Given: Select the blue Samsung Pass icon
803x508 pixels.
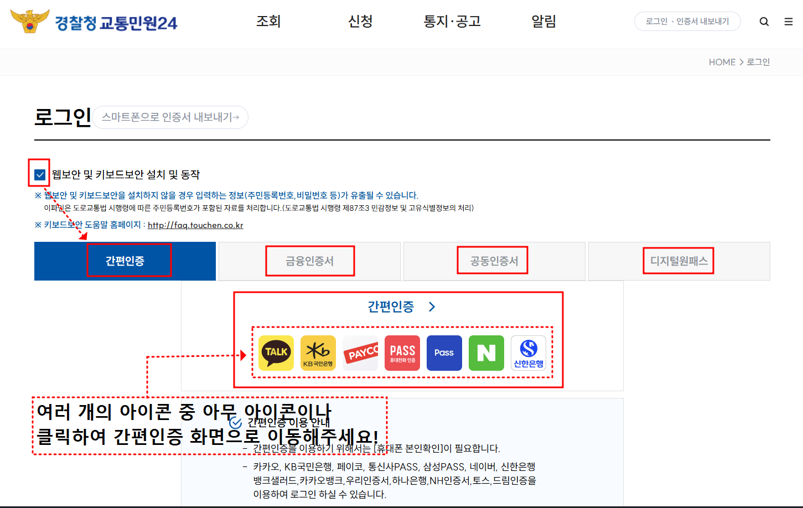Looking at the screenshot, I should (x=444, y=353).
